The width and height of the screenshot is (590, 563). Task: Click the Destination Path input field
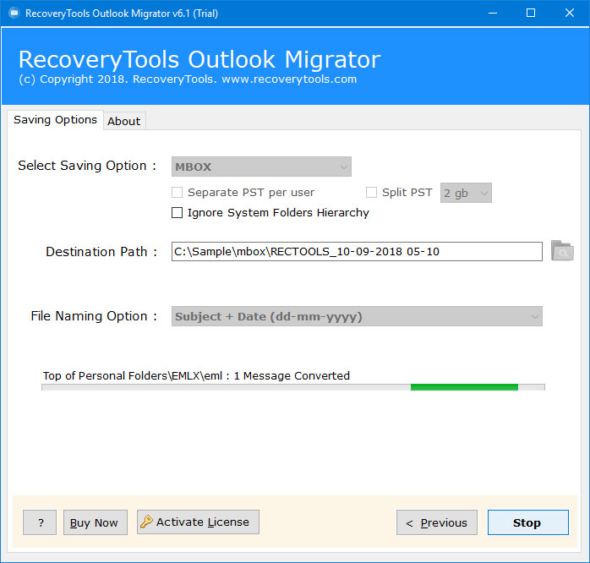coord(357,251)
